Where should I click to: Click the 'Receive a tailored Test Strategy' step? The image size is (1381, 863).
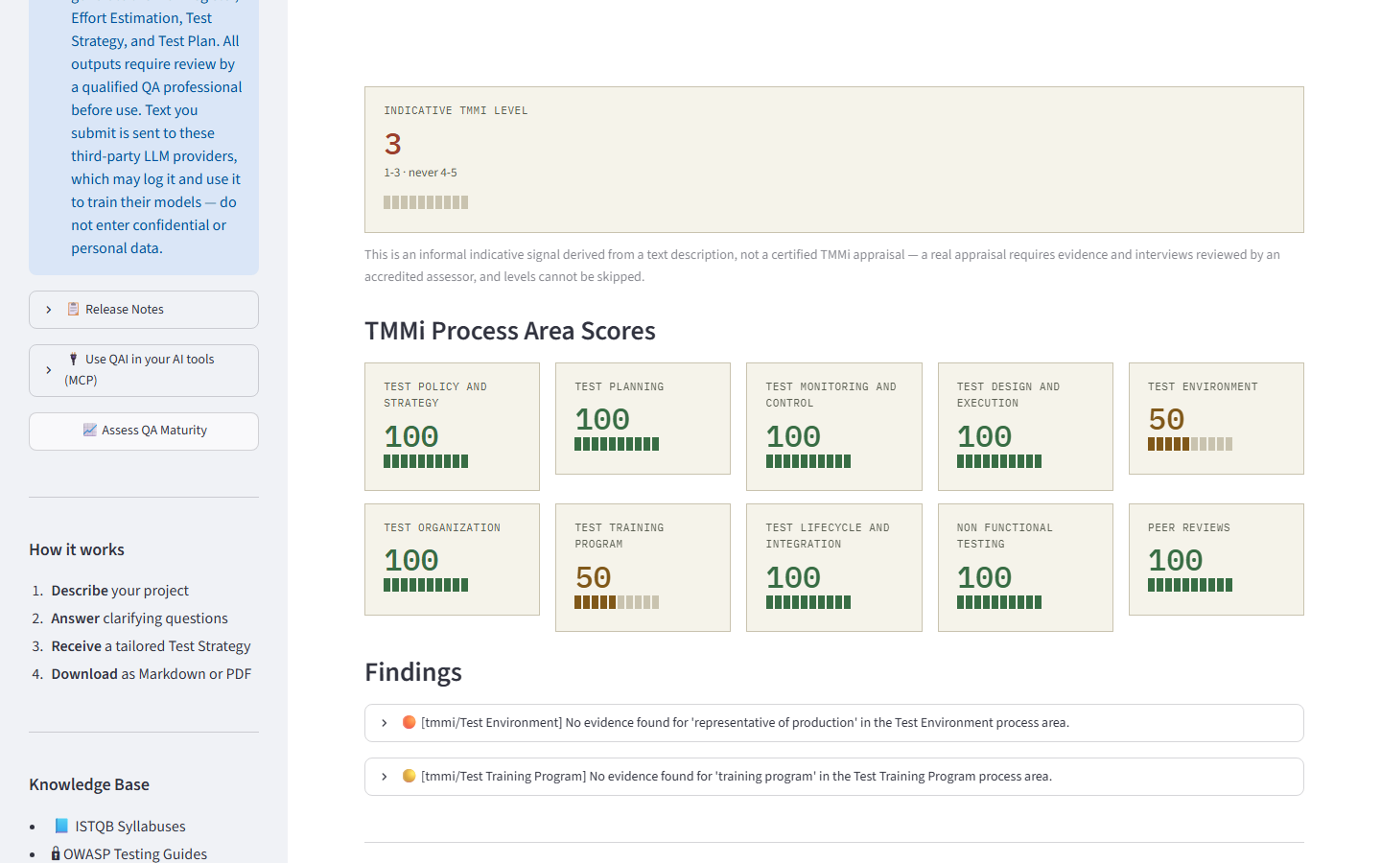point(151,646)
